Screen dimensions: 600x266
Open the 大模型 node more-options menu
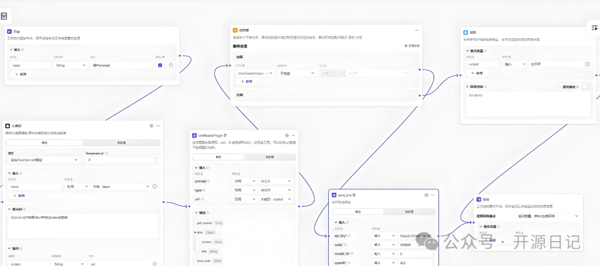pos(158,126)
